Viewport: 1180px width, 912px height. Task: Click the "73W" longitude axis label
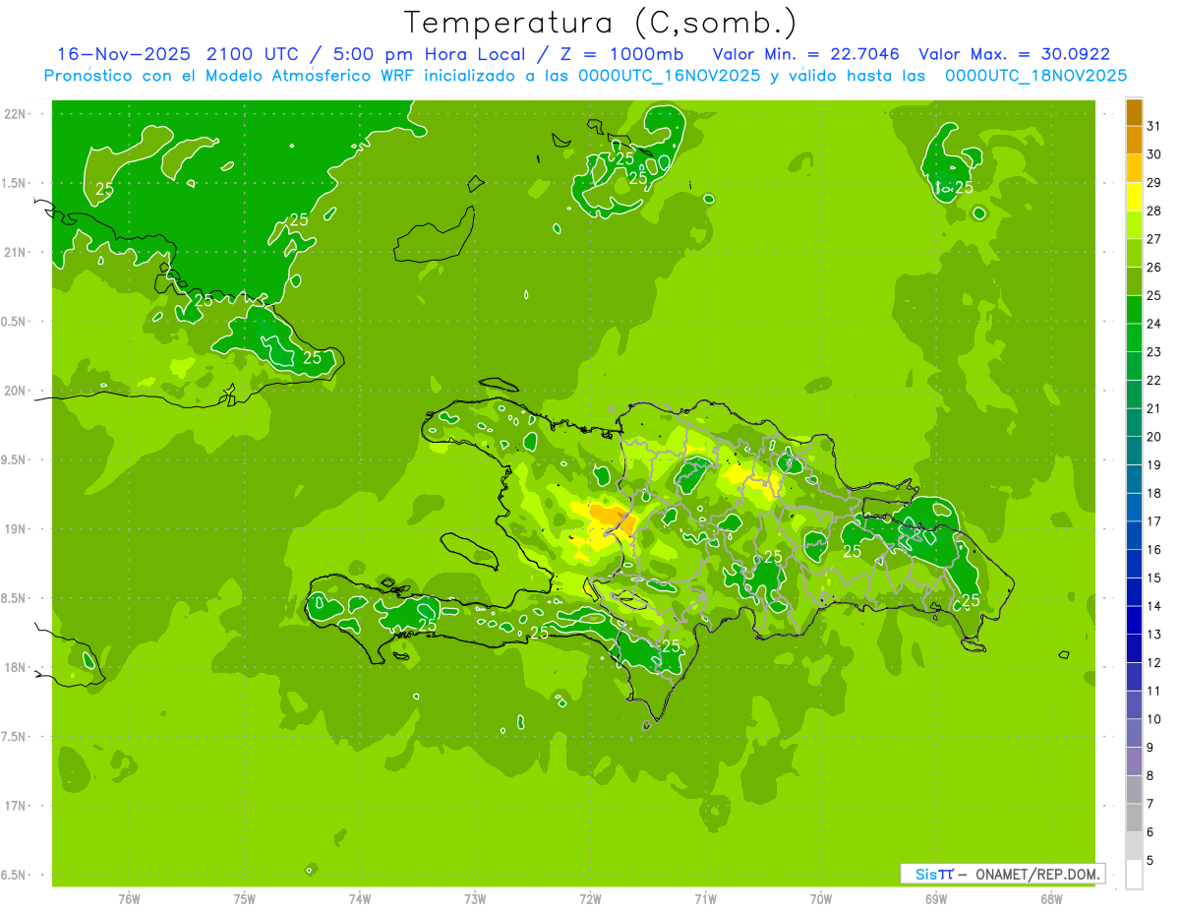point(475,900)
